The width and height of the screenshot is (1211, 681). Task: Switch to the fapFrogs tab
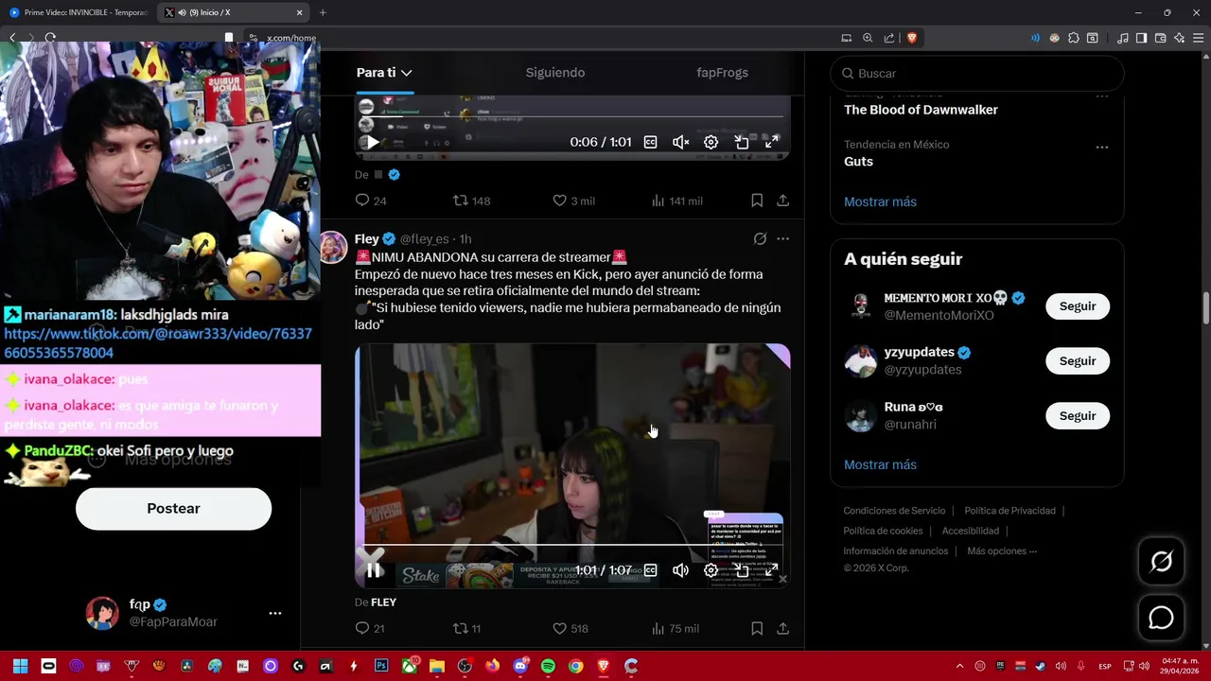[722, 73]
